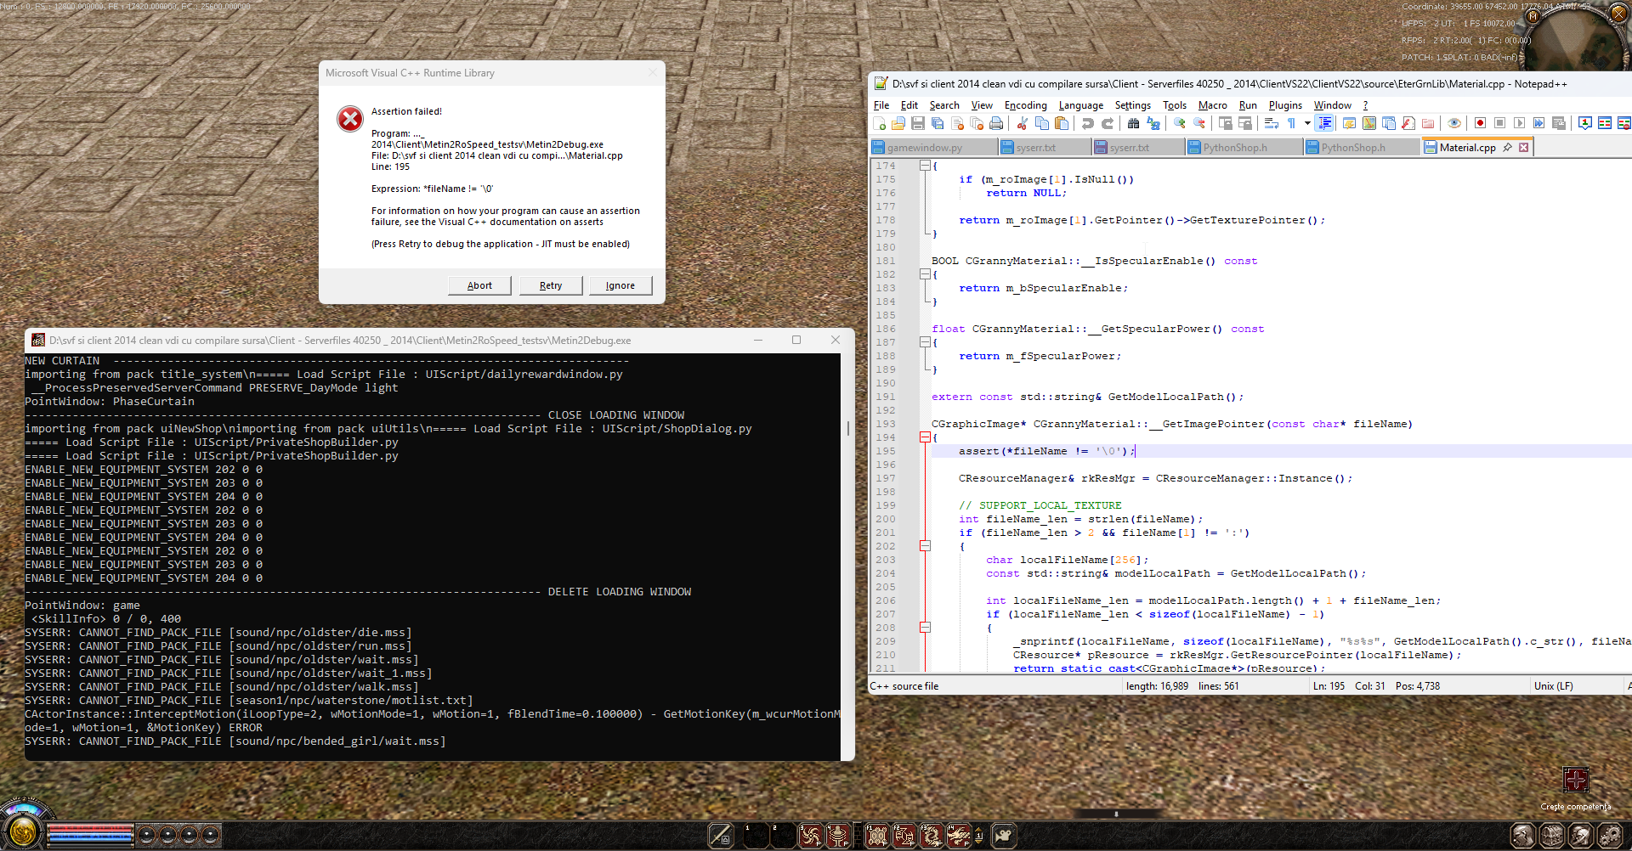This screenshot has height=851, width=1632.
Task: Click the Crește competența plus icon
Action: coord(1576,780)
